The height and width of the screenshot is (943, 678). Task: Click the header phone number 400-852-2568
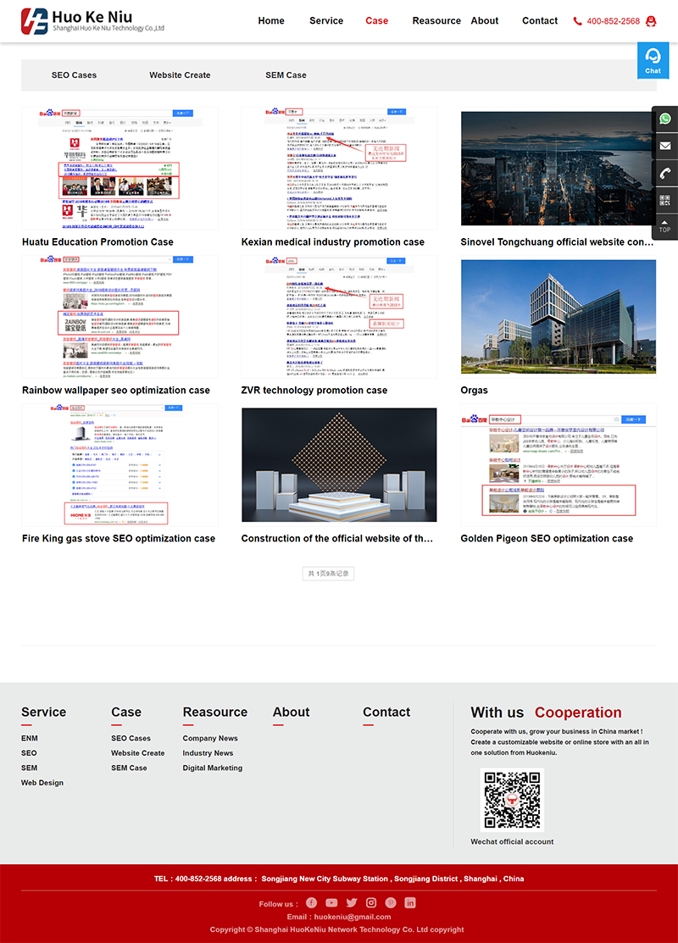pyautogui.click(x=613, y=21)
